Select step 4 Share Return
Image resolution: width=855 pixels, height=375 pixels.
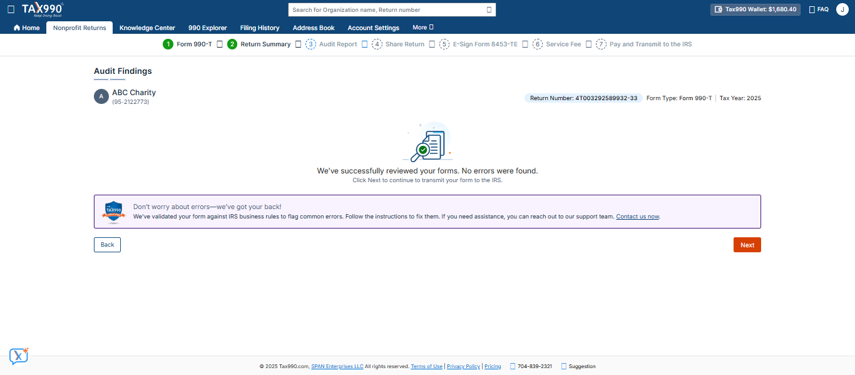pyautogui.click(x=398, y=44)
